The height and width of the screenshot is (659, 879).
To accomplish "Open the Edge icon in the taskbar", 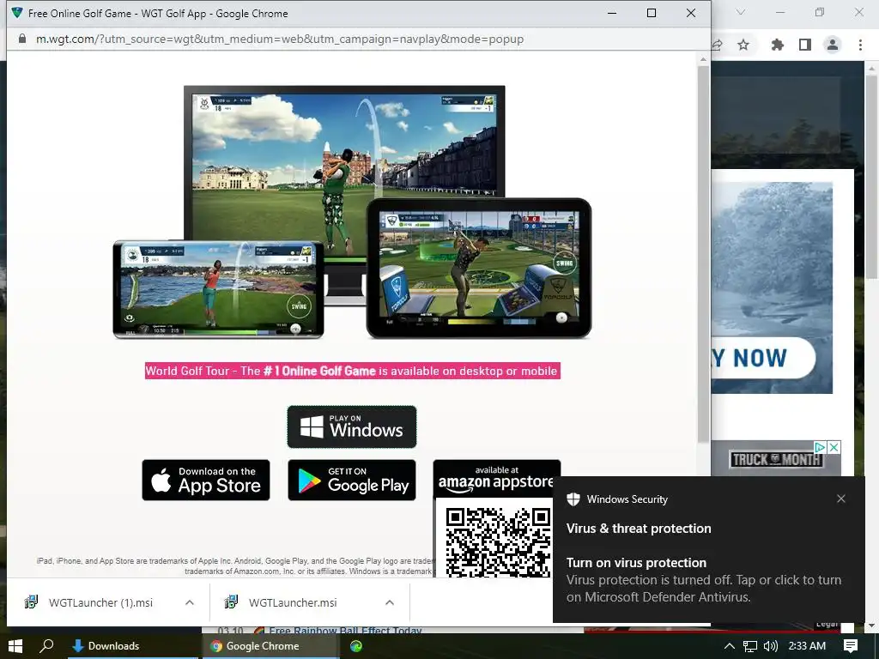I will point(356,646).
